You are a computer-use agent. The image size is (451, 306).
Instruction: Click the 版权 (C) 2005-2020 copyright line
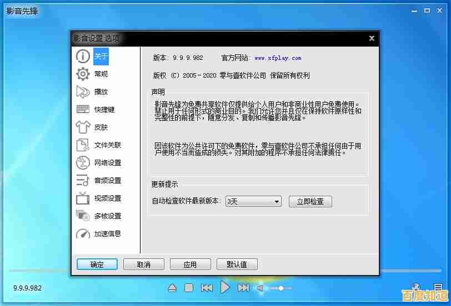click(231, 75)
